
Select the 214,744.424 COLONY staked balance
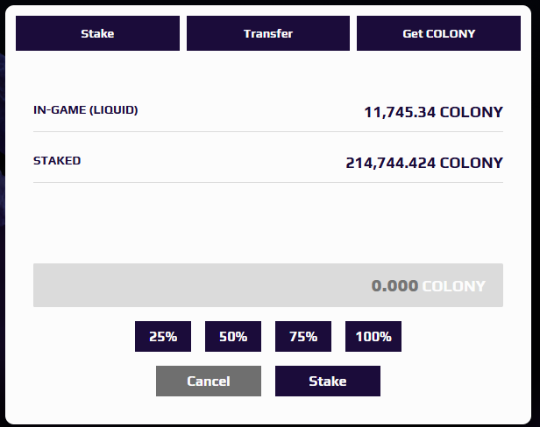click(424, 163)
